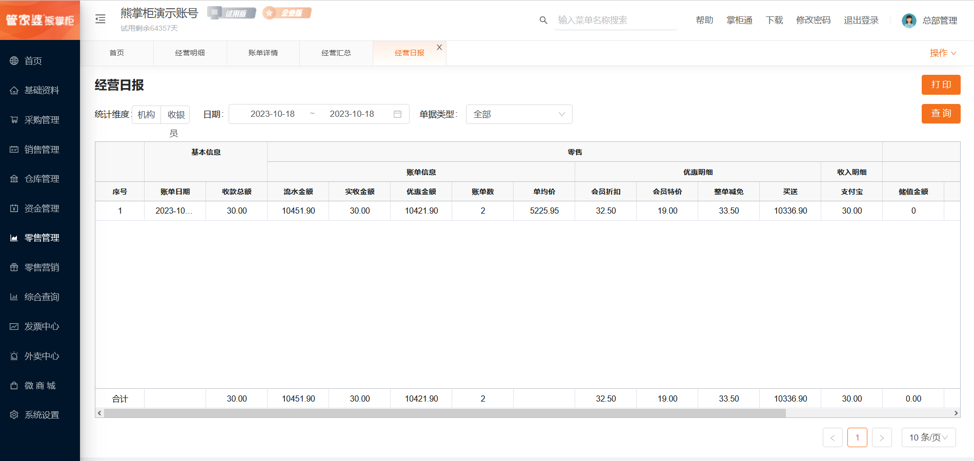Click the 仓库管理 warehouse icon
Viewport: 974px width, 461px height.
(14, 179)
